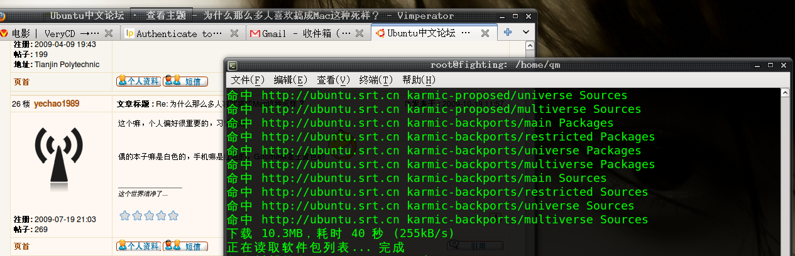This screenshot has width=795, height=256.
Task: Click the VeryCD favicon on the first tab
Action: pos(4,33)
